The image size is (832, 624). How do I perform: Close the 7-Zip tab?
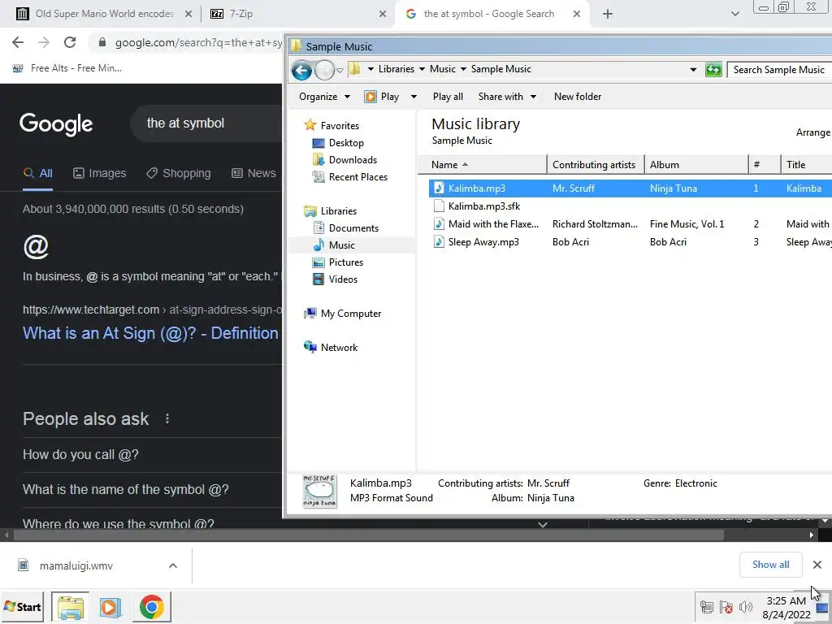coord(382,15)
